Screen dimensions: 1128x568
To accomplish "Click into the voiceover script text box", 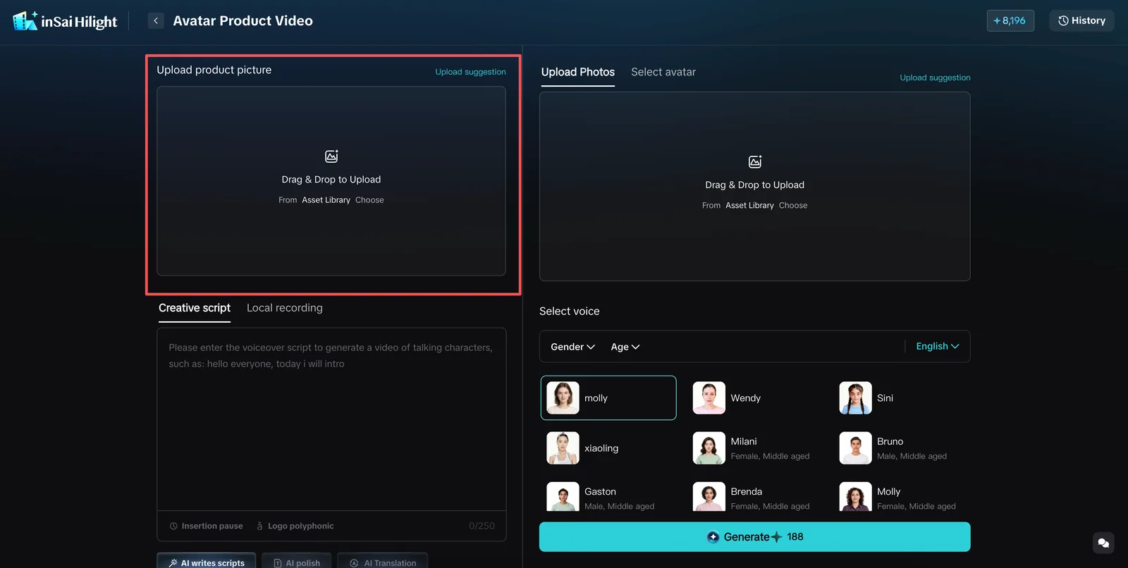I will [331, 419].
